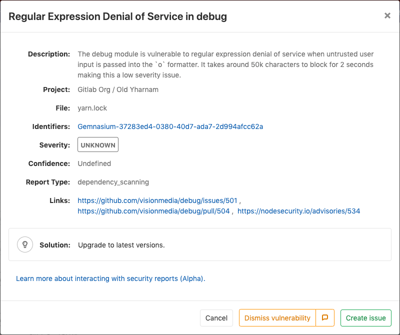
Task: Open the debug pull/504 GitHub link
Action: [153, 211]
